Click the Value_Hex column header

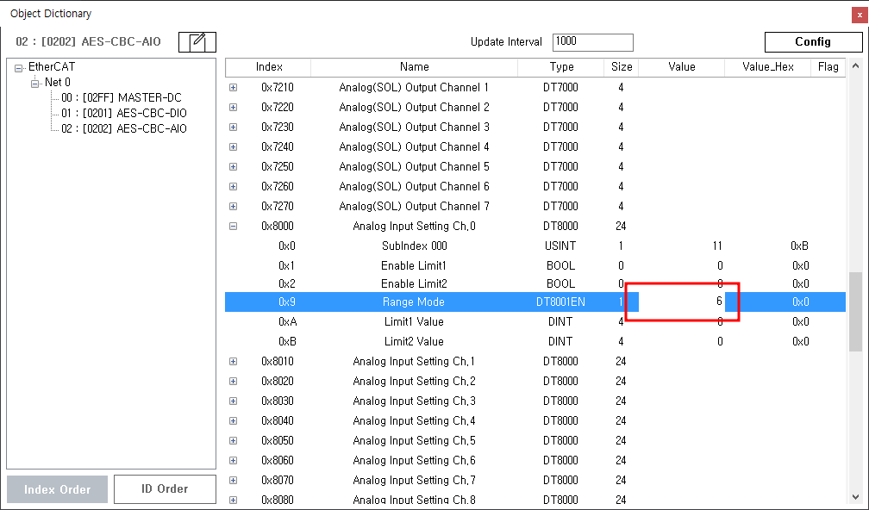(767, 67)
